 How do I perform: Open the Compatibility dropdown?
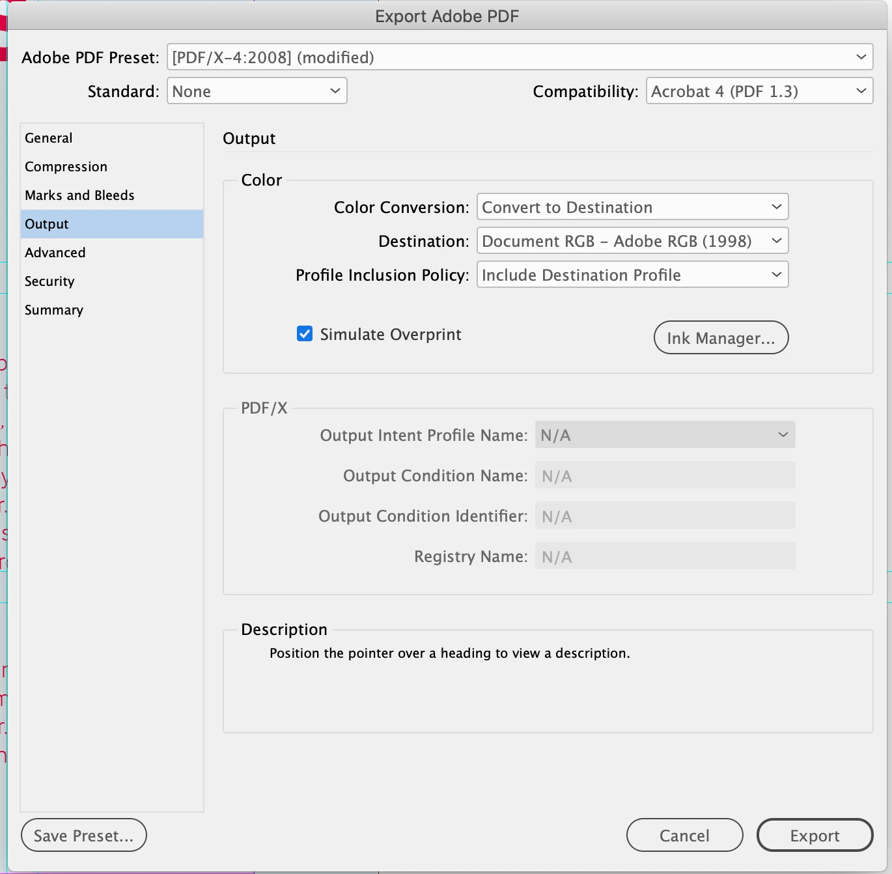tap(759, 91)
